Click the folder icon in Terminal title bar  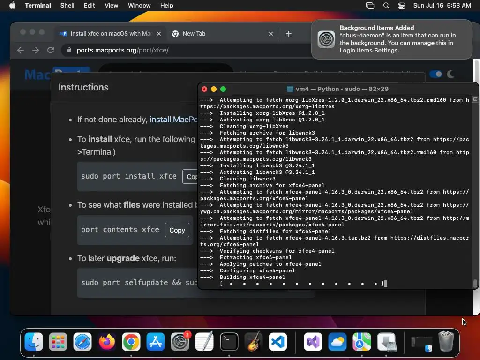[290, 89]
